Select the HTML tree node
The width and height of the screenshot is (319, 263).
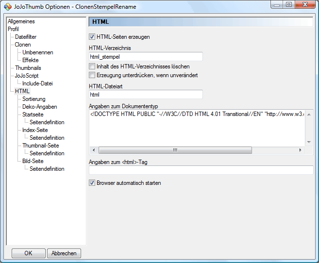click(x=22, y=91)
